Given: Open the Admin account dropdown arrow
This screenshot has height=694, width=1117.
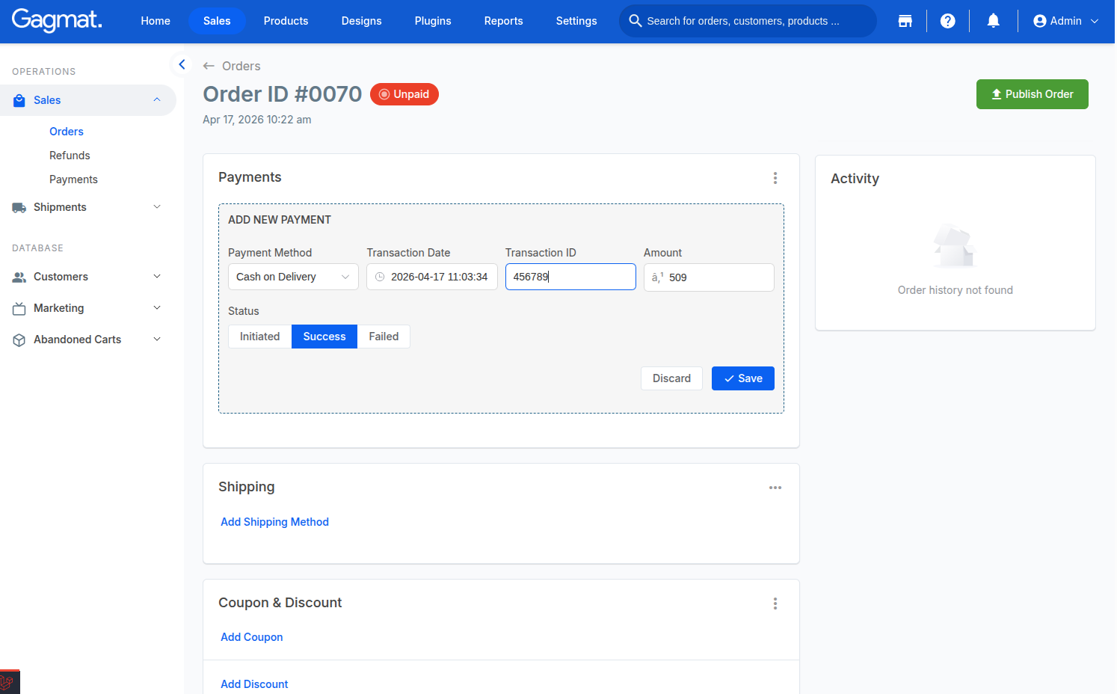Looking at the screenshot, I should click(x=1095, y=21).
